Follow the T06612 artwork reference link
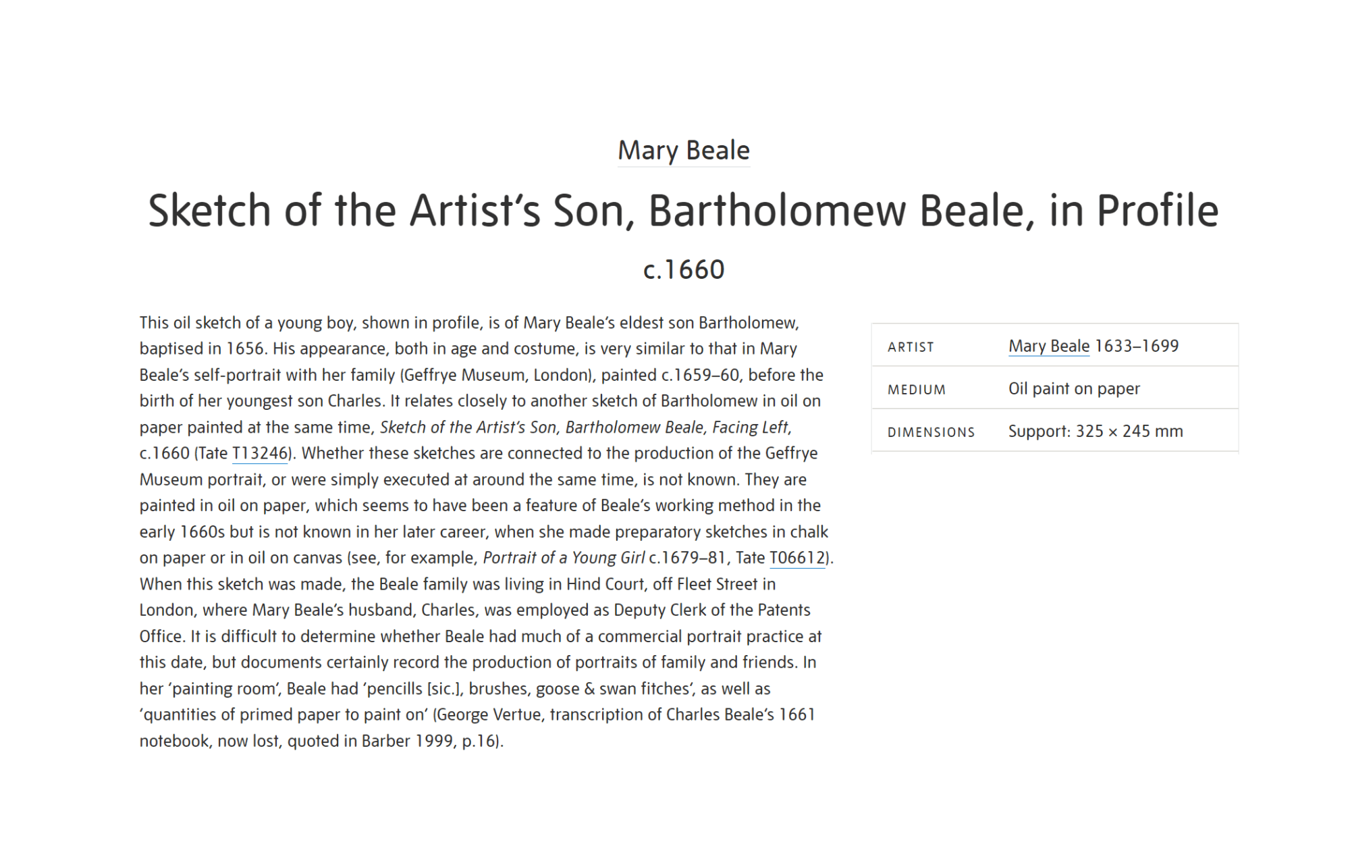Screen dimensions: 1350x861 [x=797, y=558]
